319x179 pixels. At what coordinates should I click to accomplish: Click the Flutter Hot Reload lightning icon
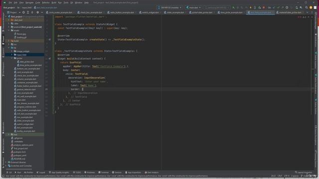pos(250,7)
